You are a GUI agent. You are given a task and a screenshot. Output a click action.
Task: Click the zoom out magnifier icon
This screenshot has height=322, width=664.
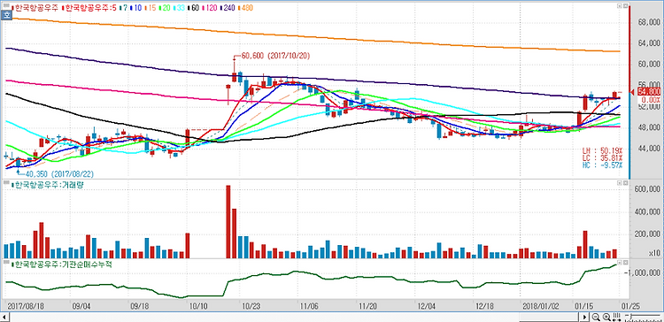click(596, 317)
